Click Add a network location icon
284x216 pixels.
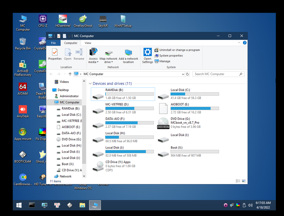click(x=128, y=56)
